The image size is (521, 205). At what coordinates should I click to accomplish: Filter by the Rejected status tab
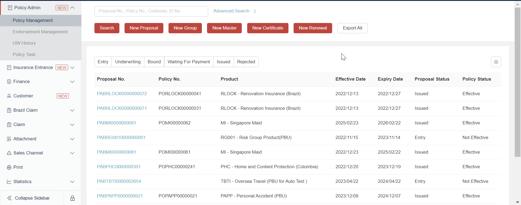tap(246, 62)
